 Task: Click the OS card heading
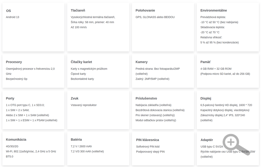(x=9, y=11)
